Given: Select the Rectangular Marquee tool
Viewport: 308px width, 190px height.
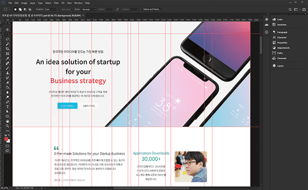Looking at the screenshot, I should click(x=7, y=35).
